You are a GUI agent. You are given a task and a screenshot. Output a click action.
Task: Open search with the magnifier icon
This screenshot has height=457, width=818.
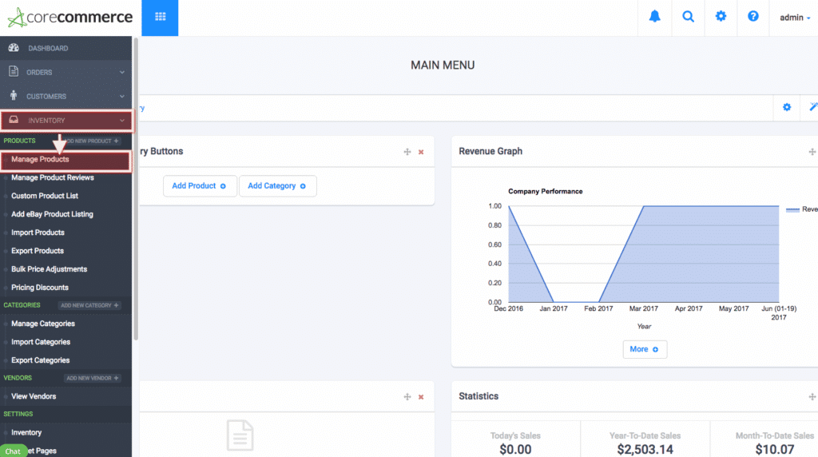688,17
